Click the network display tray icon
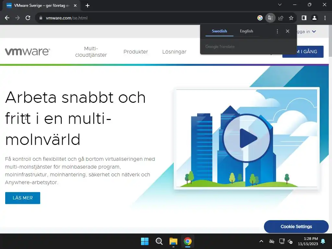 [282, 241]
